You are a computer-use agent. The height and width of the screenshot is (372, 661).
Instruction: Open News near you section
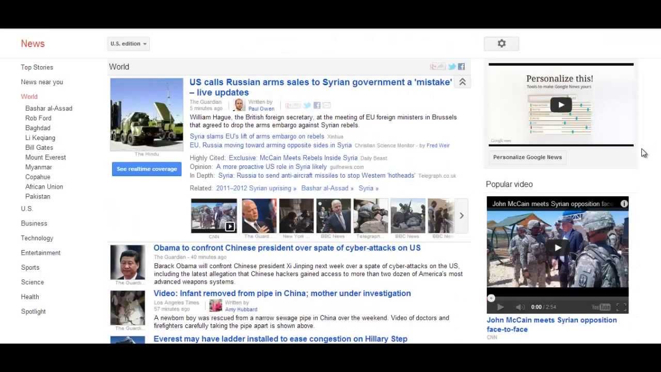click(42, 82)
